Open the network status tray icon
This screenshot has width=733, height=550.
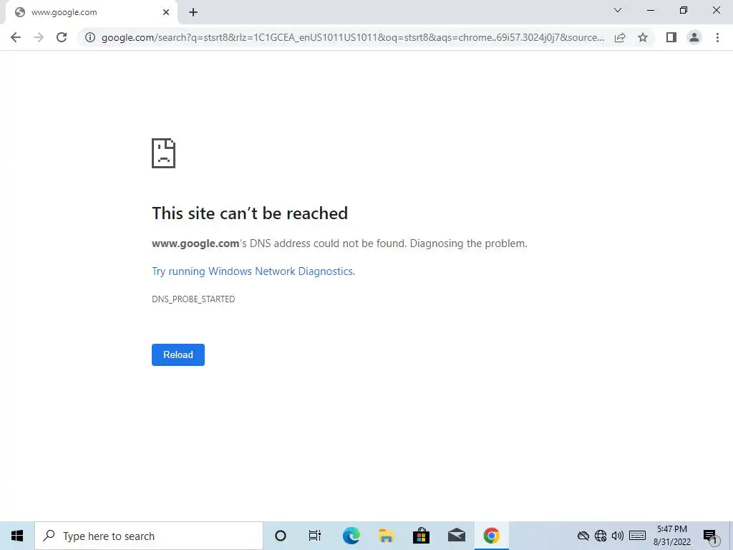pyautogui.click(x=601, y=536)
